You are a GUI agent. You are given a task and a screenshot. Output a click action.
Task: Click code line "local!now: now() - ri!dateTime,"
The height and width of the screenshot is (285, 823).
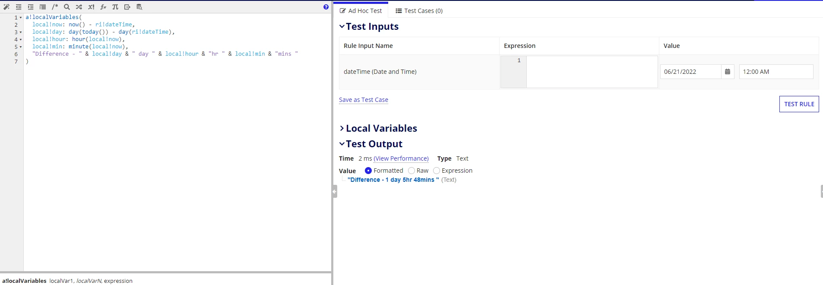(x=84, y=25)
